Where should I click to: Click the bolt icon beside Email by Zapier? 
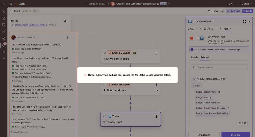coord(135,53)
